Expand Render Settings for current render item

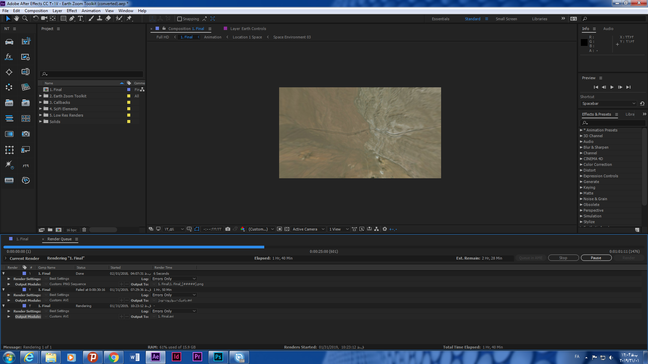[x=9, y=311]
